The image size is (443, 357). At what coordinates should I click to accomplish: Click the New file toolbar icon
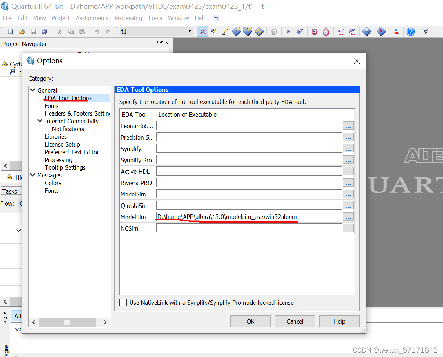coord(11,32)
